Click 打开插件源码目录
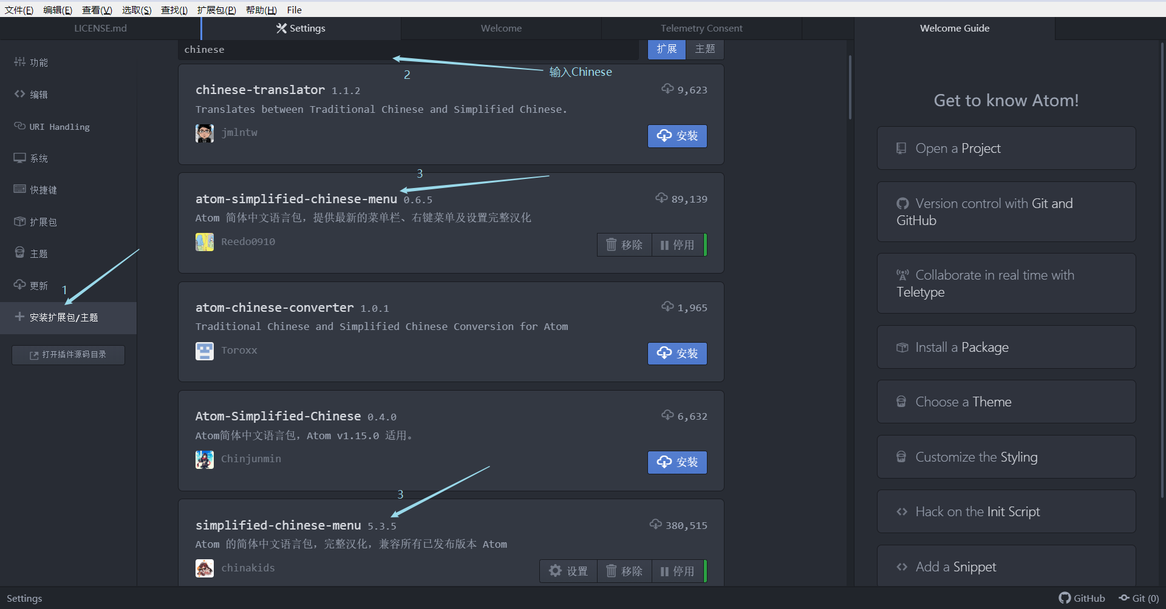The height and width of the screenshot is (609, 1166). pyautogui.click(x=68, y=355)
